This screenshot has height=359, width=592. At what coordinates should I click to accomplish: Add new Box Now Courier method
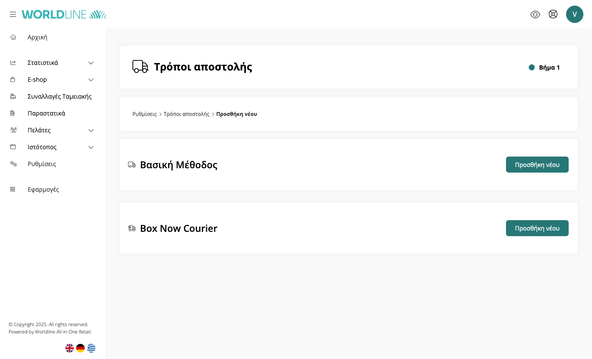[x=537, y=228]
